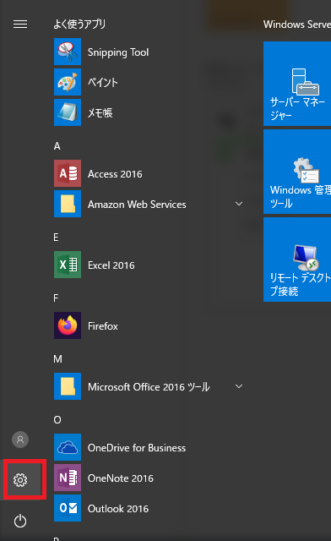
Task: Open the OneNote 2016 icon
Action: (x=68, y=478)
